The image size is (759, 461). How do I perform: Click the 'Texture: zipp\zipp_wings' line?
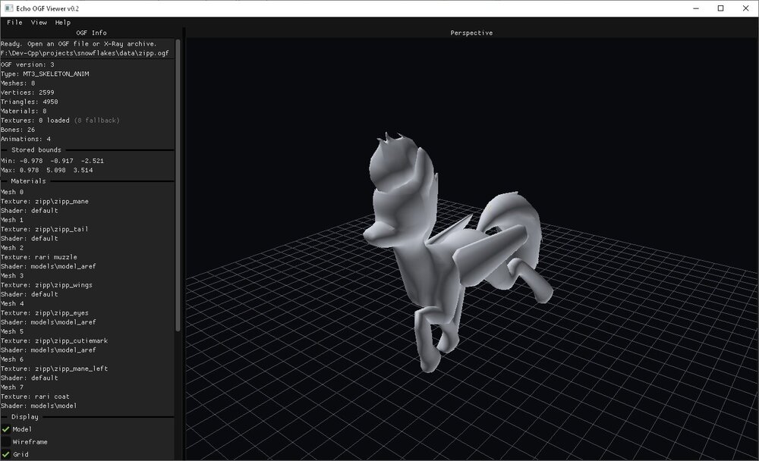(x=46, y=285)
